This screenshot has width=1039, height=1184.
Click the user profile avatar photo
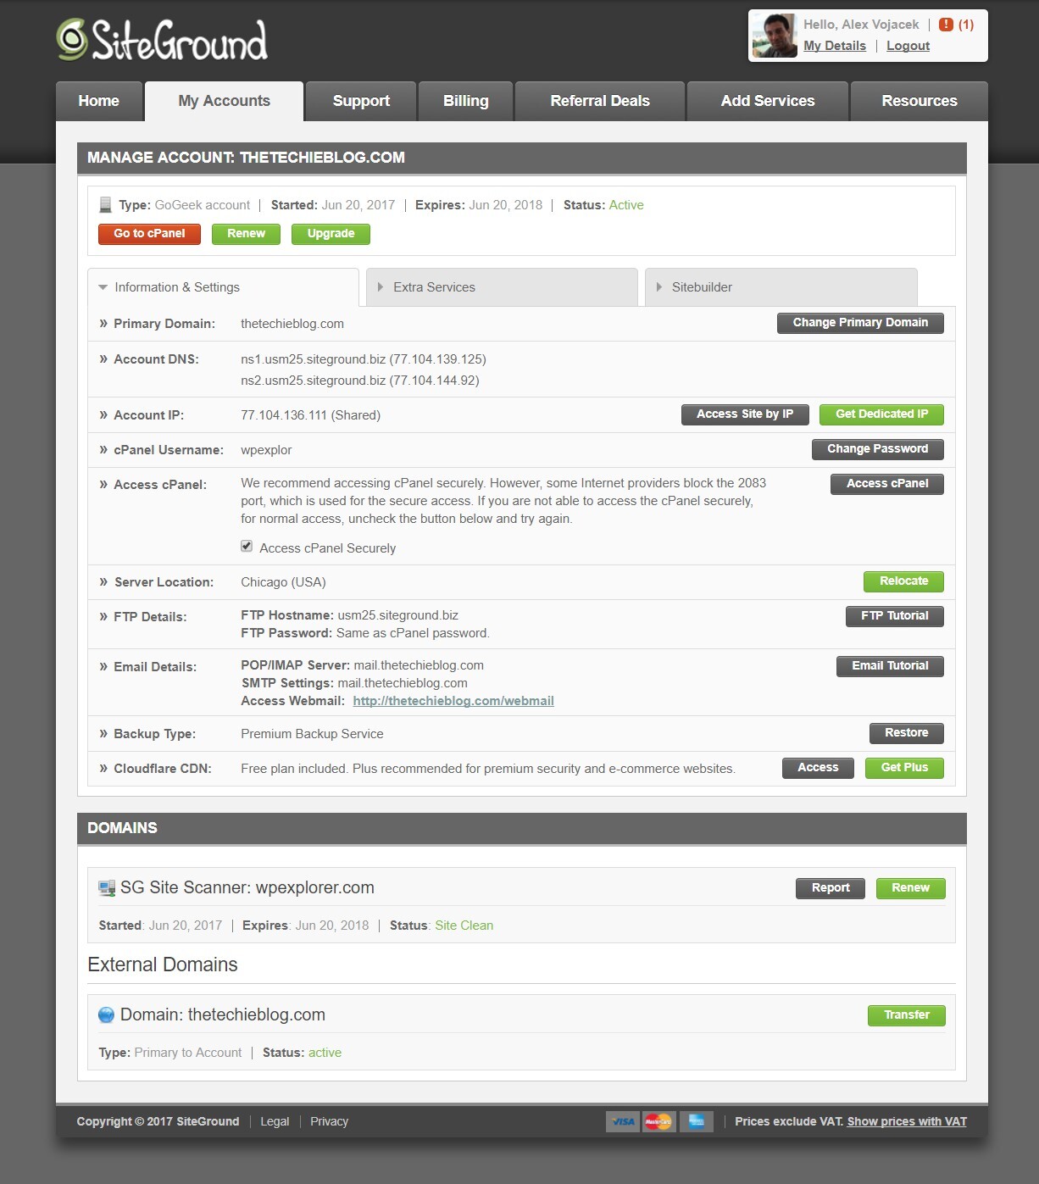click(775, 36)
